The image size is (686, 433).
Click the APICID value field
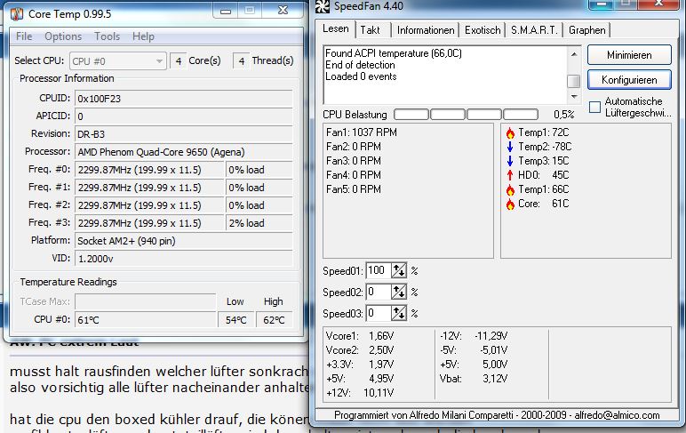tap(183, 116)
